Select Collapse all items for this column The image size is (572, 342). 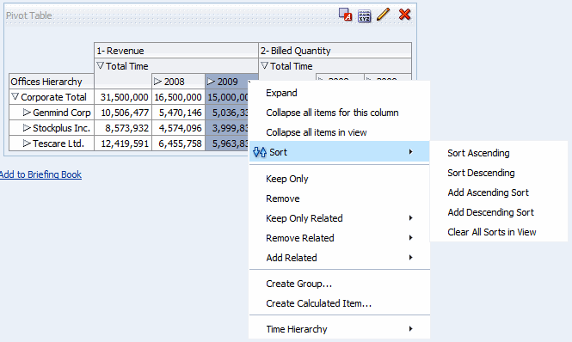[x=339, y=113]
